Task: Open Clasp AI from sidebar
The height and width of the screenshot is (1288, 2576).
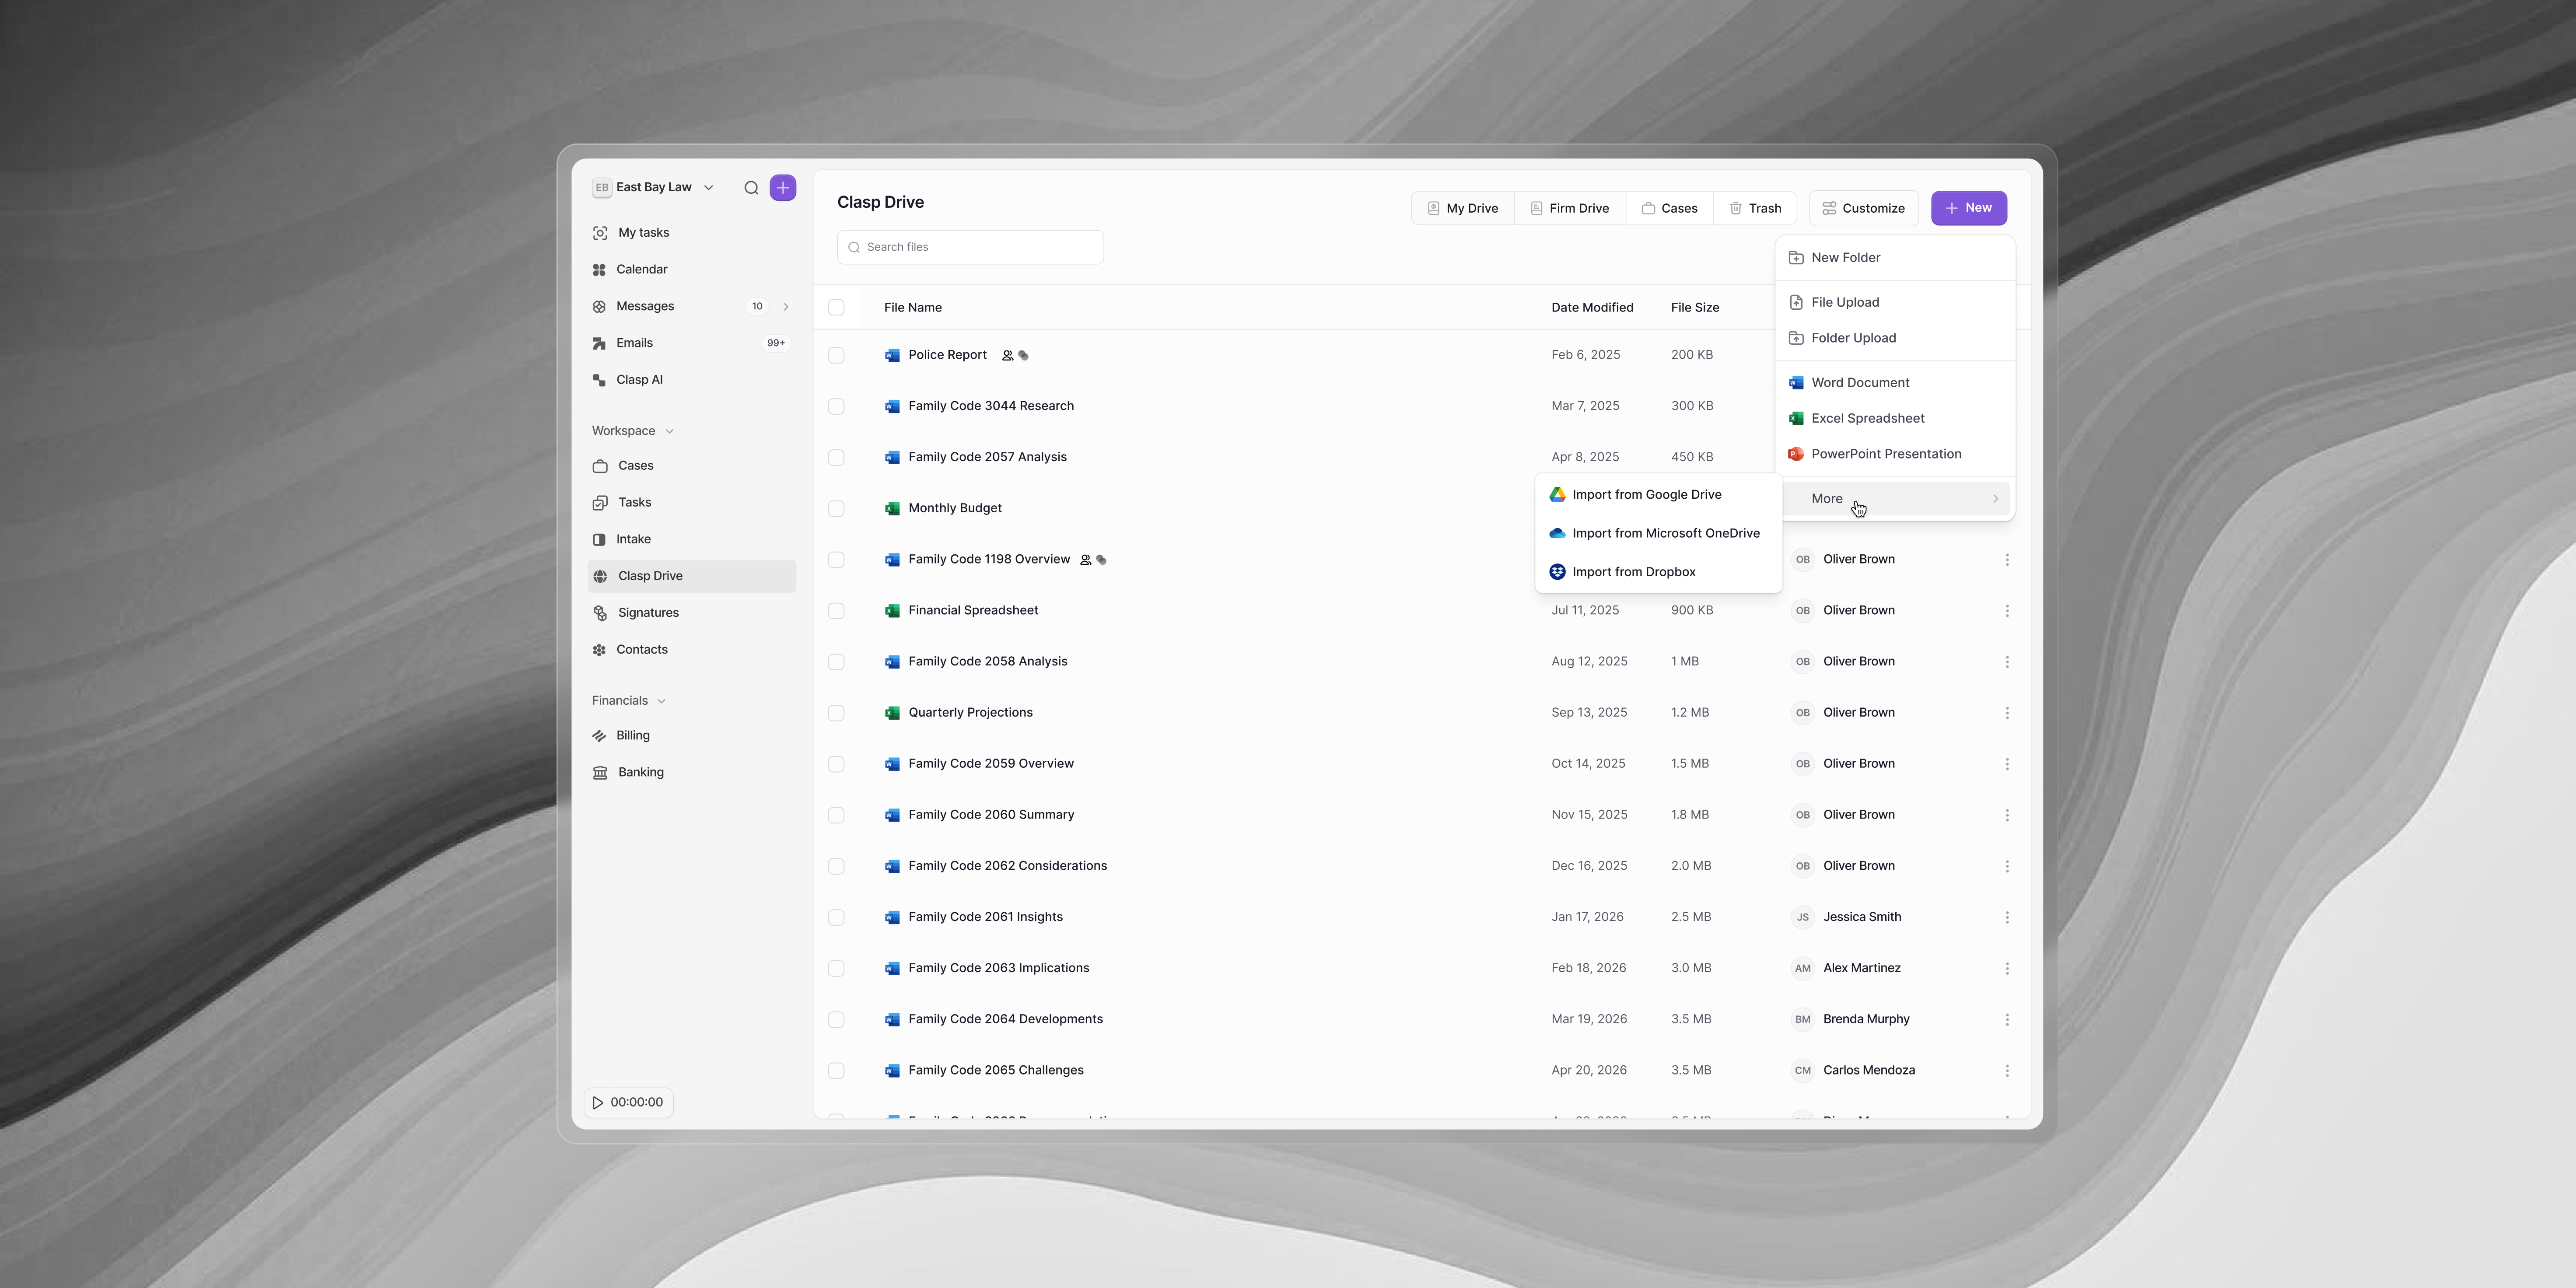Action: pyautogui.click(x=639, y=380)
